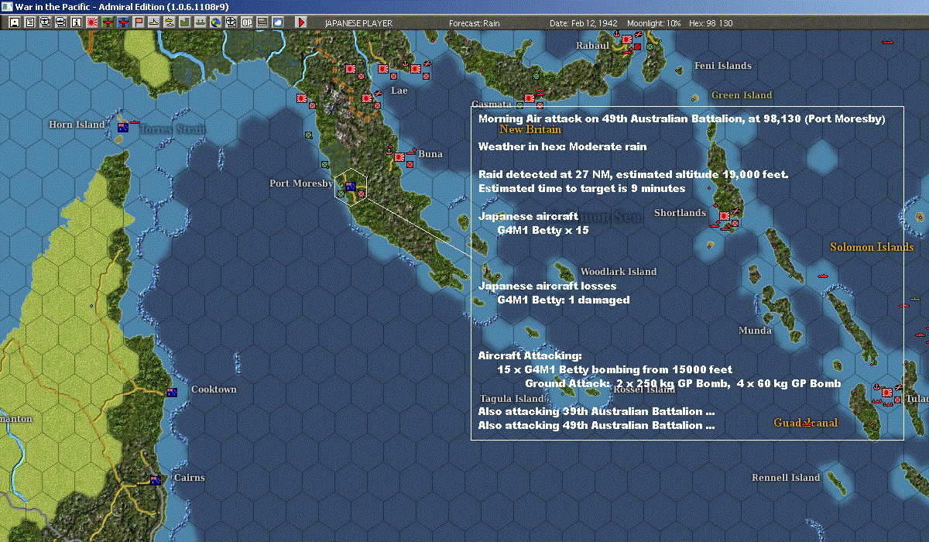
Task: Select Japanese flag unit near Tulagi
Action: (886, 393)
